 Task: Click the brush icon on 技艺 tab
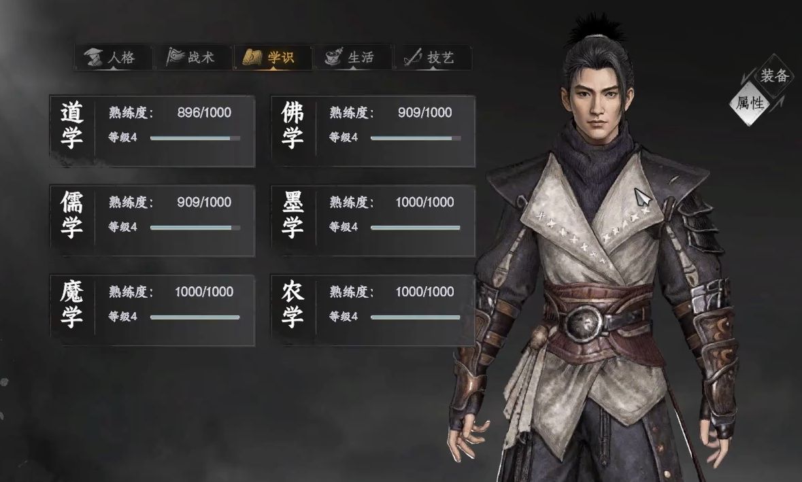tap(414, 56)
